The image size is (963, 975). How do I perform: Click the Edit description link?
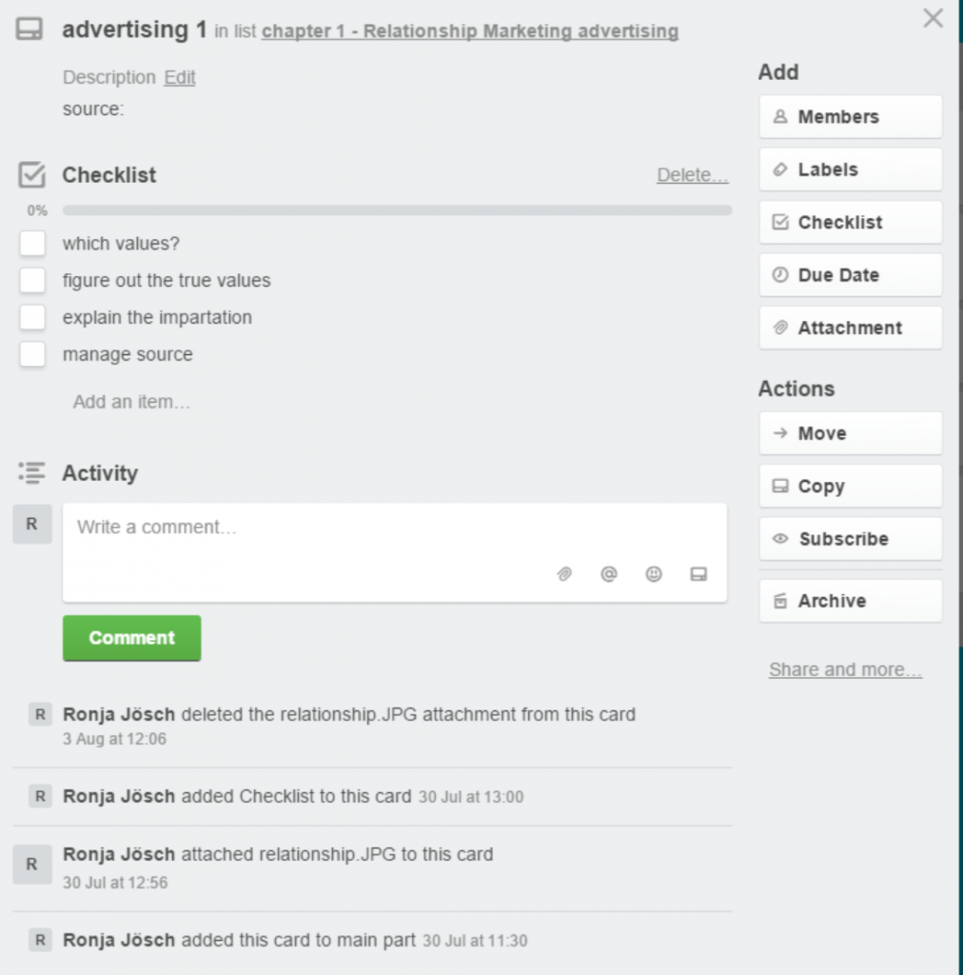point(180,78)
